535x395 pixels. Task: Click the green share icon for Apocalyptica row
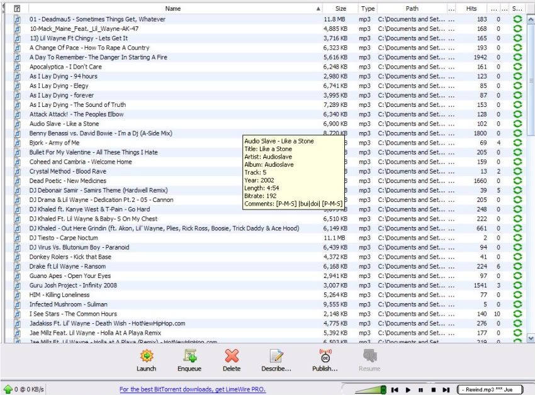517,67
